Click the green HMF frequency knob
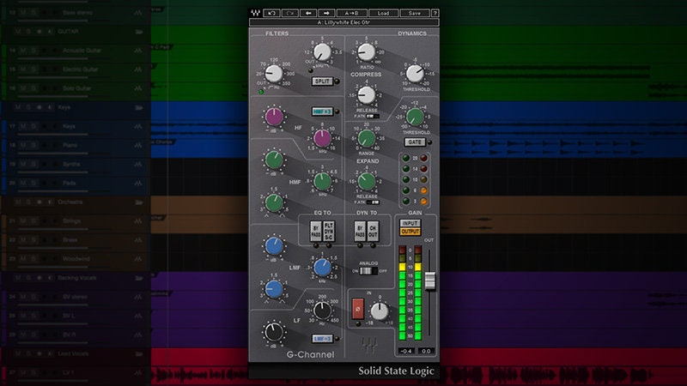687x386 pixels. 323,181
